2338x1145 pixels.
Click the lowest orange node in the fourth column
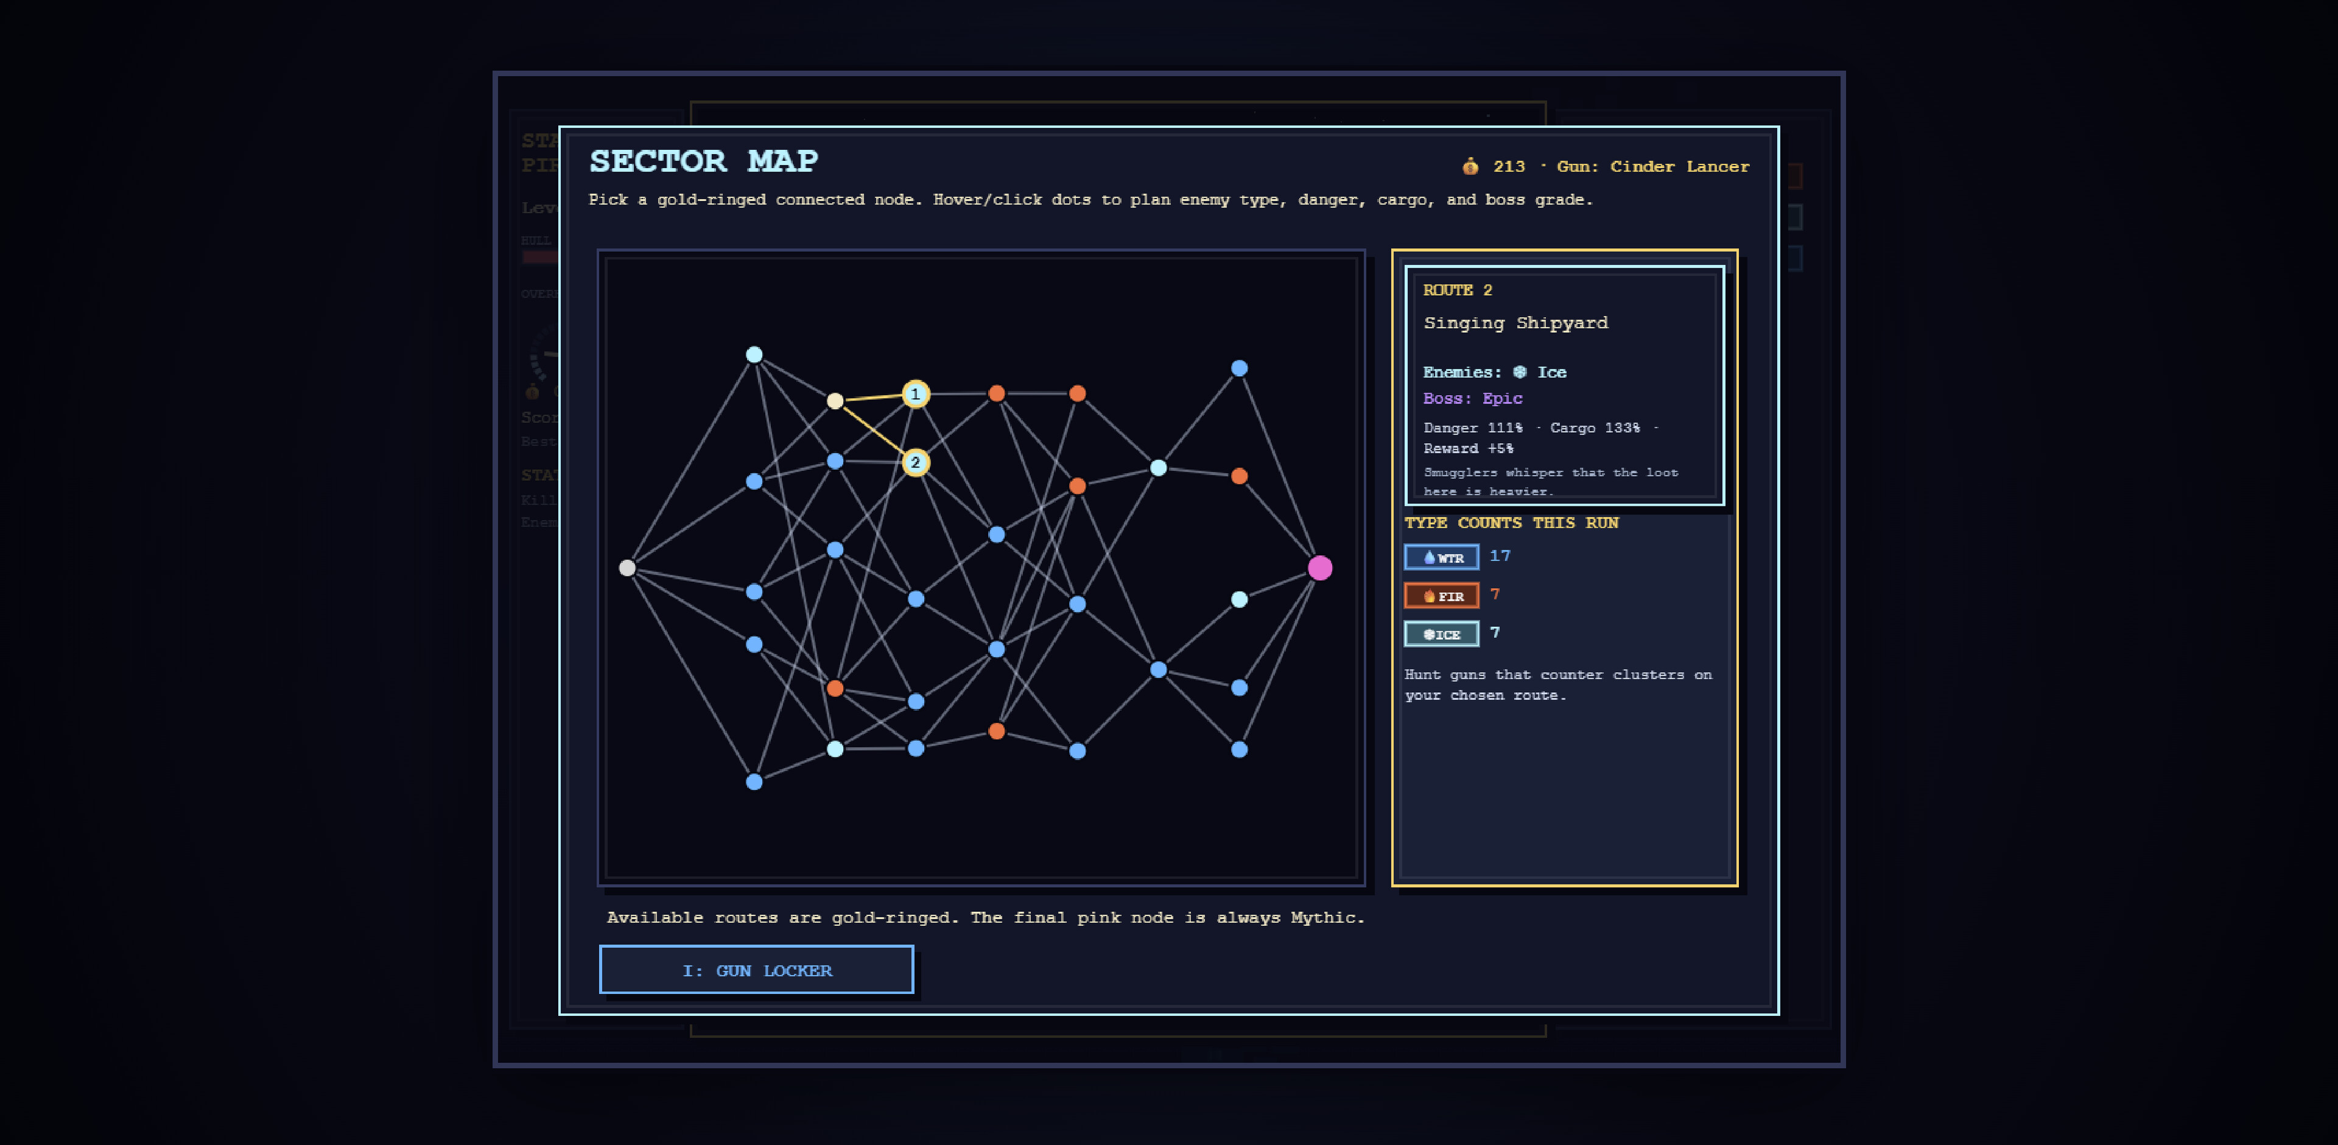[997, 731]
